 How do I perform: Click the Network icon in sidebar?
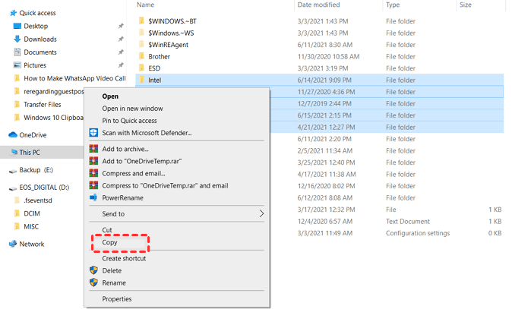[x=12, y=244]
